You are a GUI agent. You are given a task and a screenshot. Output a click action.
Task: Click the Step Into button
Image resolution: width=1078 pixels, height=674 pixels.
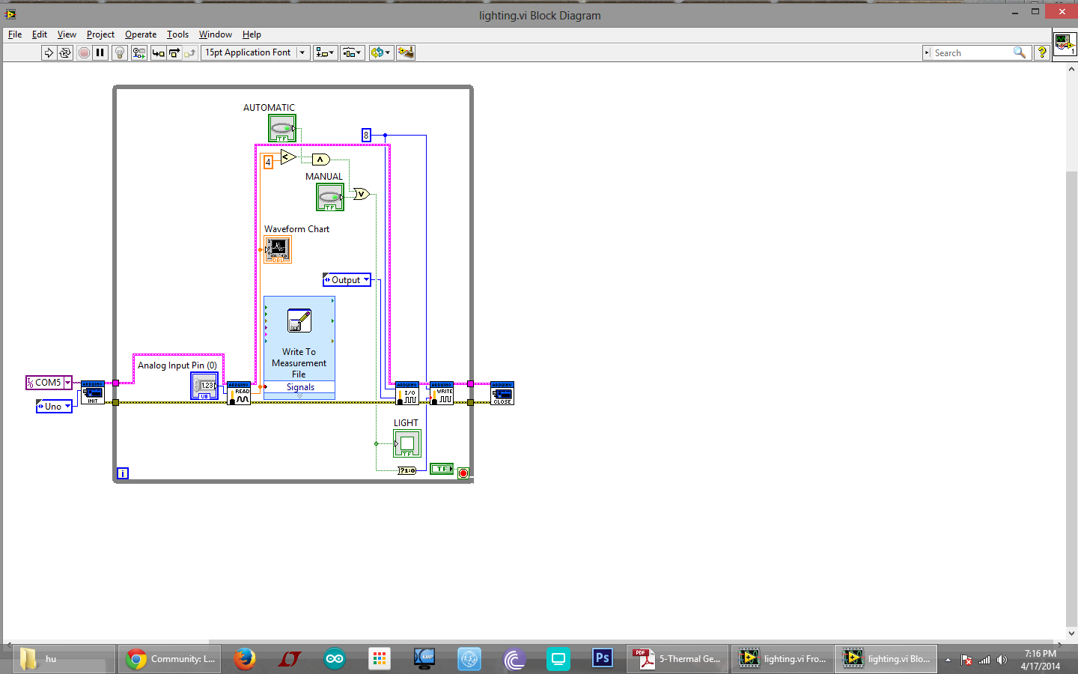159,52
